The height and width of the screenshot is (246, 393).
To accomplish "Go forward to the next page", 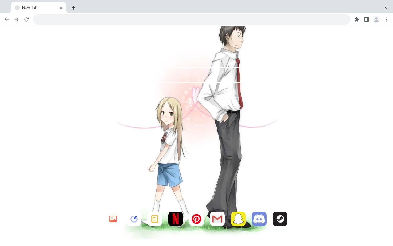I will (x=17, y=19).
